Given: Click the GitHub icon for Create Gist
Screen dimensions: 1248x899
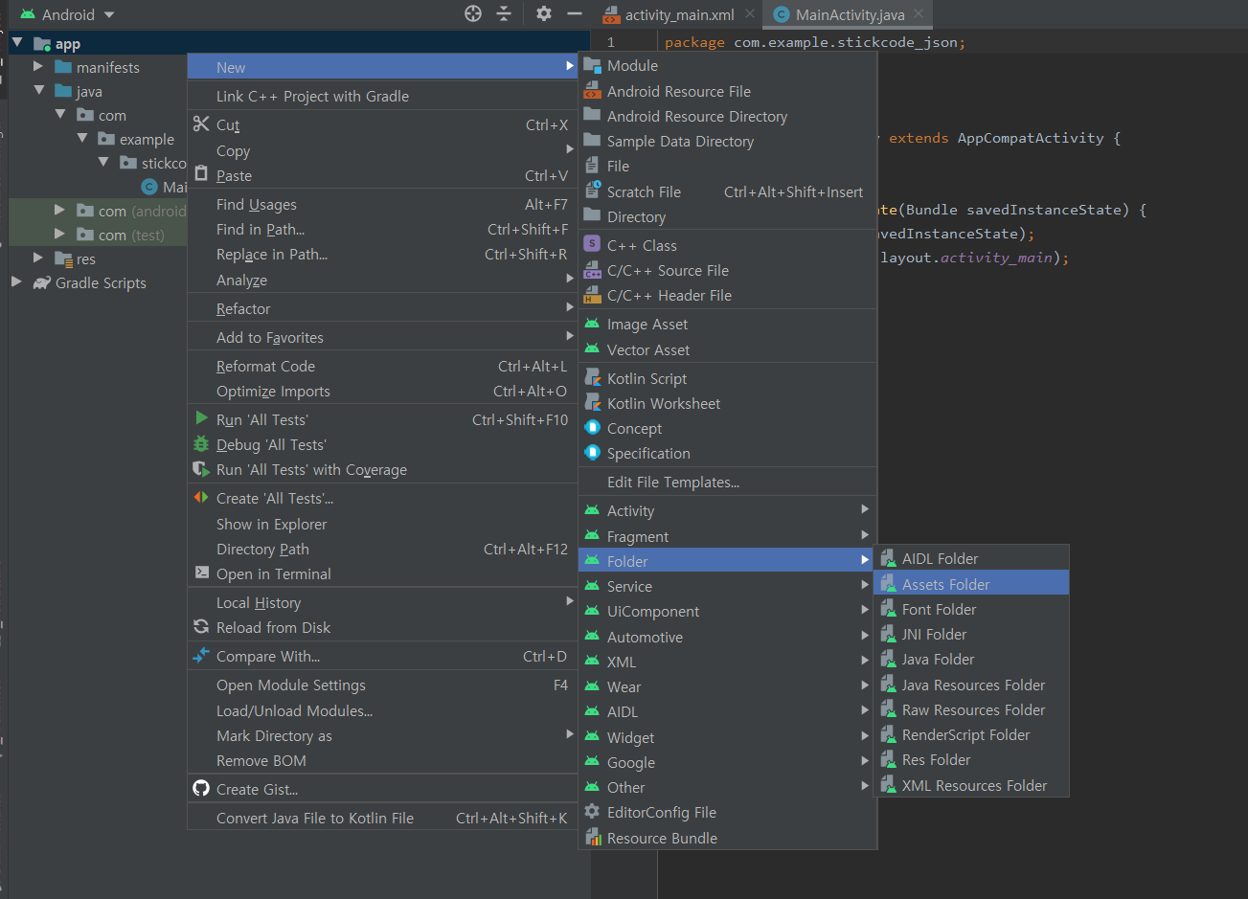Looking at the screenshot, I should (x=201, y=789).
